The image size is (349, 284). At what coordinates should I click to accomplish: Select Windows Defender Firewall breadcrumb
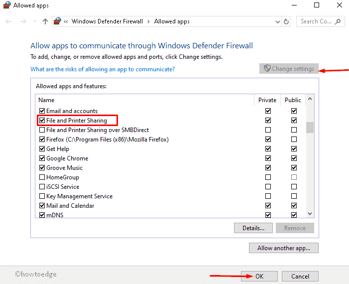click(107, 21)
